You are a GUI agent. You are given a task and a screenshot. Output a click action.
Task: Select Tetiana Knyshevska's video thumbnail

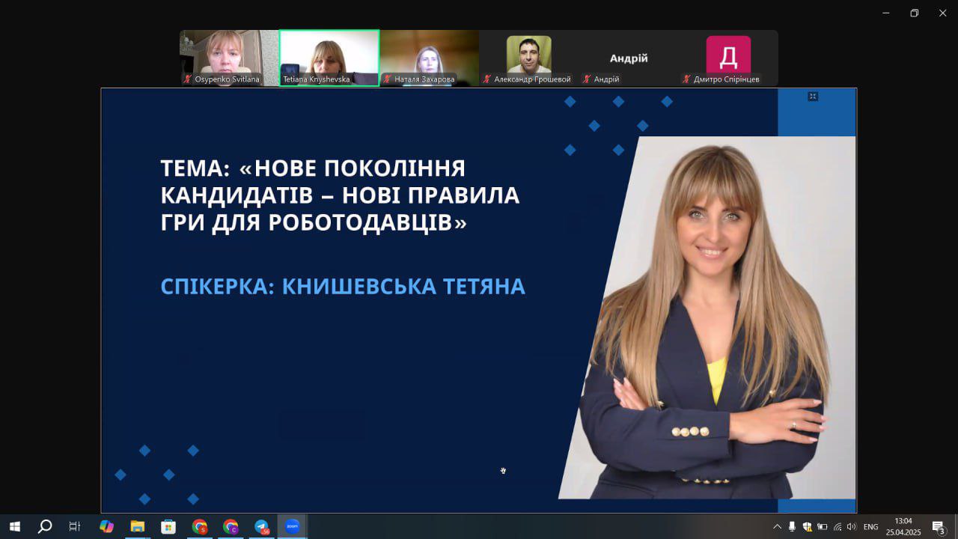click(329, 58)
